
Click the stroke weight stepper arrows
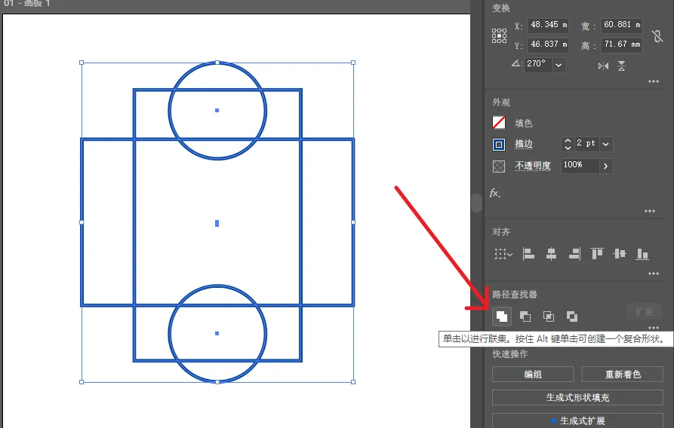[x=568, y=144]
